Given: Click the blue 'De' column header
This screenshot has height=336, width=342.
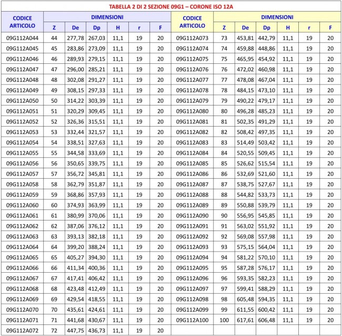Looking at the screenshot, I should 75,27.
